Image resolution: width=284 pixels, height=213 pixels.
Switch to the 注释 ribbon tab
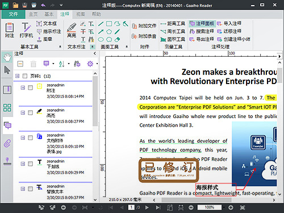point(65,14)
